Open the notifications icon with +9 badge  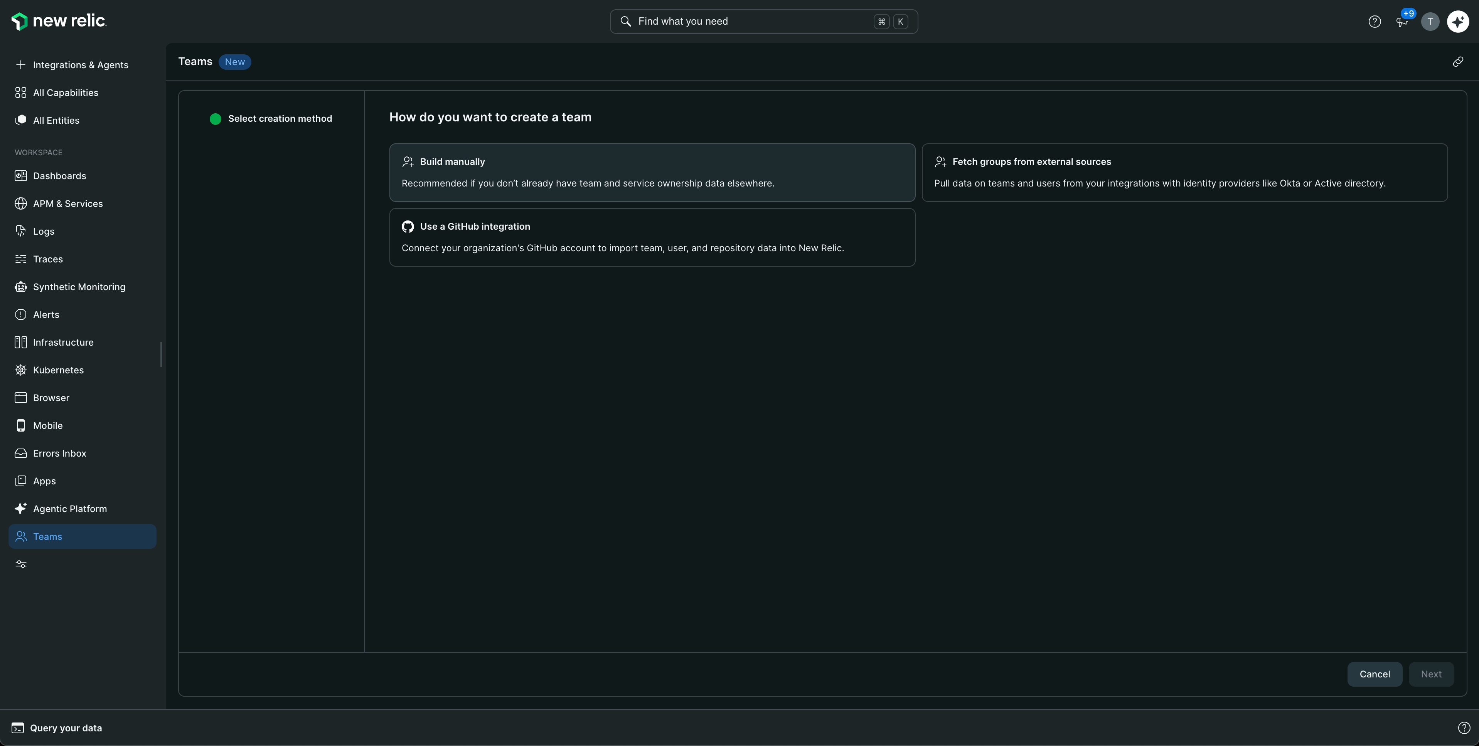point(1402,22)
